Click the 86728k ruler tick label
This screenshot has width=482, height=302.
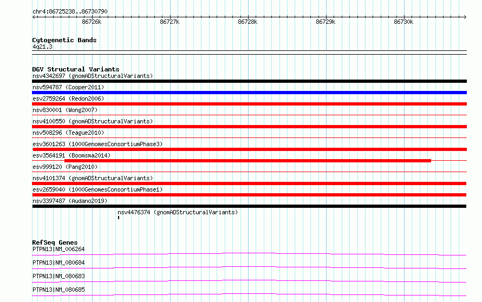(x=247, y=22)
